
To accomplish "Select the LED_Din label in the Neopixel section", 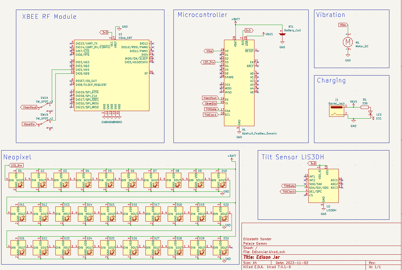I will [17, 165].
